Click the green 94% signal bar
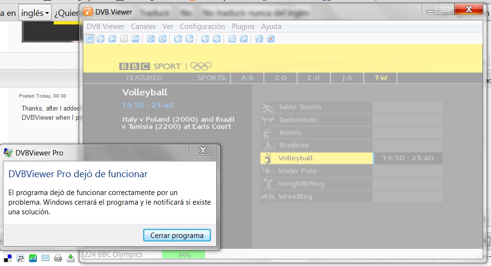 pos(184,255)
